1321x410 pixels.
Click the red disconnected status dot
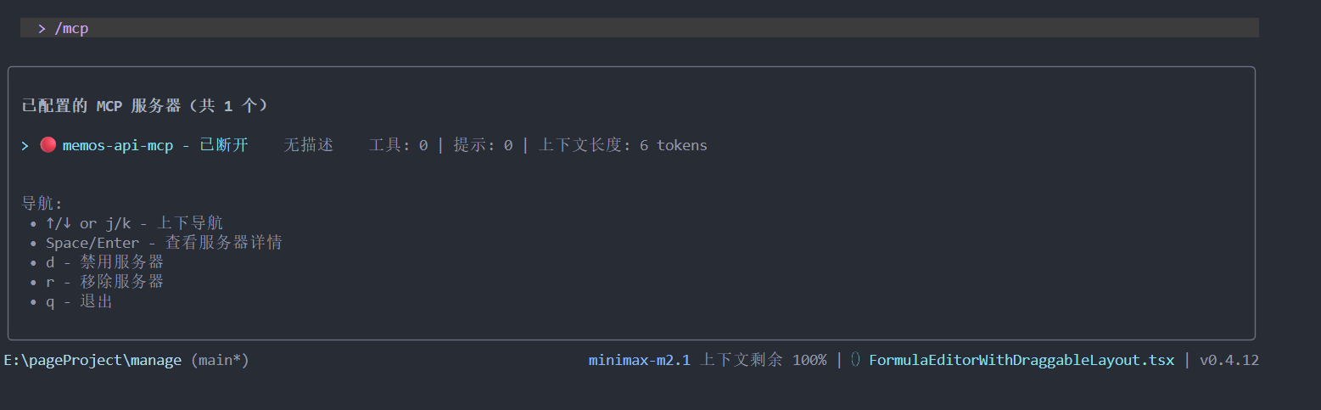48,145
